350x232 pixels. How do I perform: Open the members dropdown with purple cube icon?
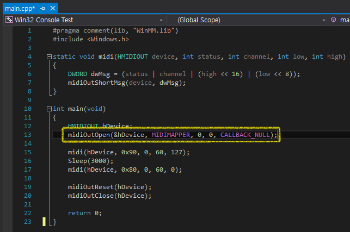340,20
